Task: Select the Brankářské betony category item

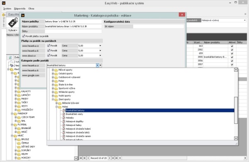Action: [x=150, y=110]
